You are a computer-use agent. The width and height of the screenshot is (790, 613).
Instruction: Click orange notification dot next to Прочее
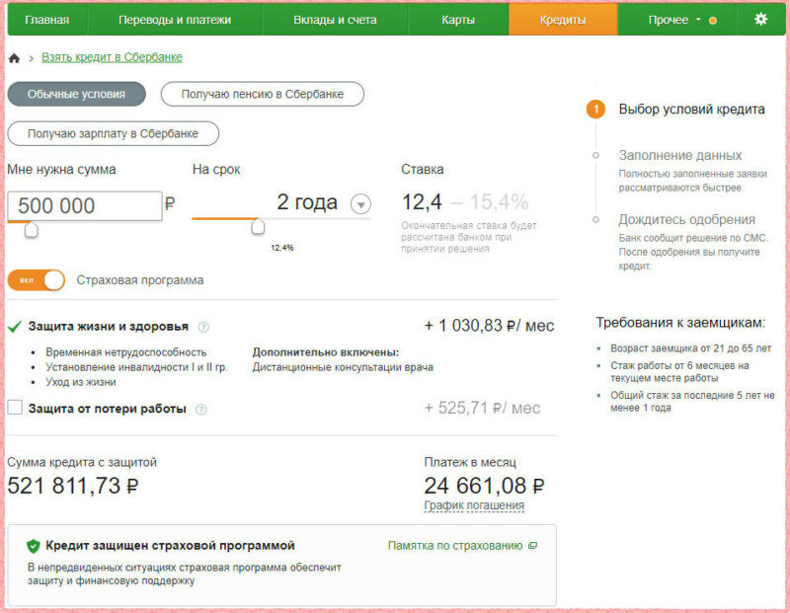click(712, 21)
